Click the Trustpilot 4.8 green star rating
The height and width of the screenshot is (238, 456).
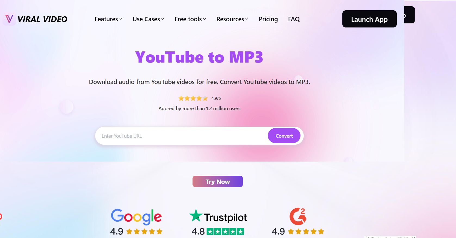coord(218,231)
